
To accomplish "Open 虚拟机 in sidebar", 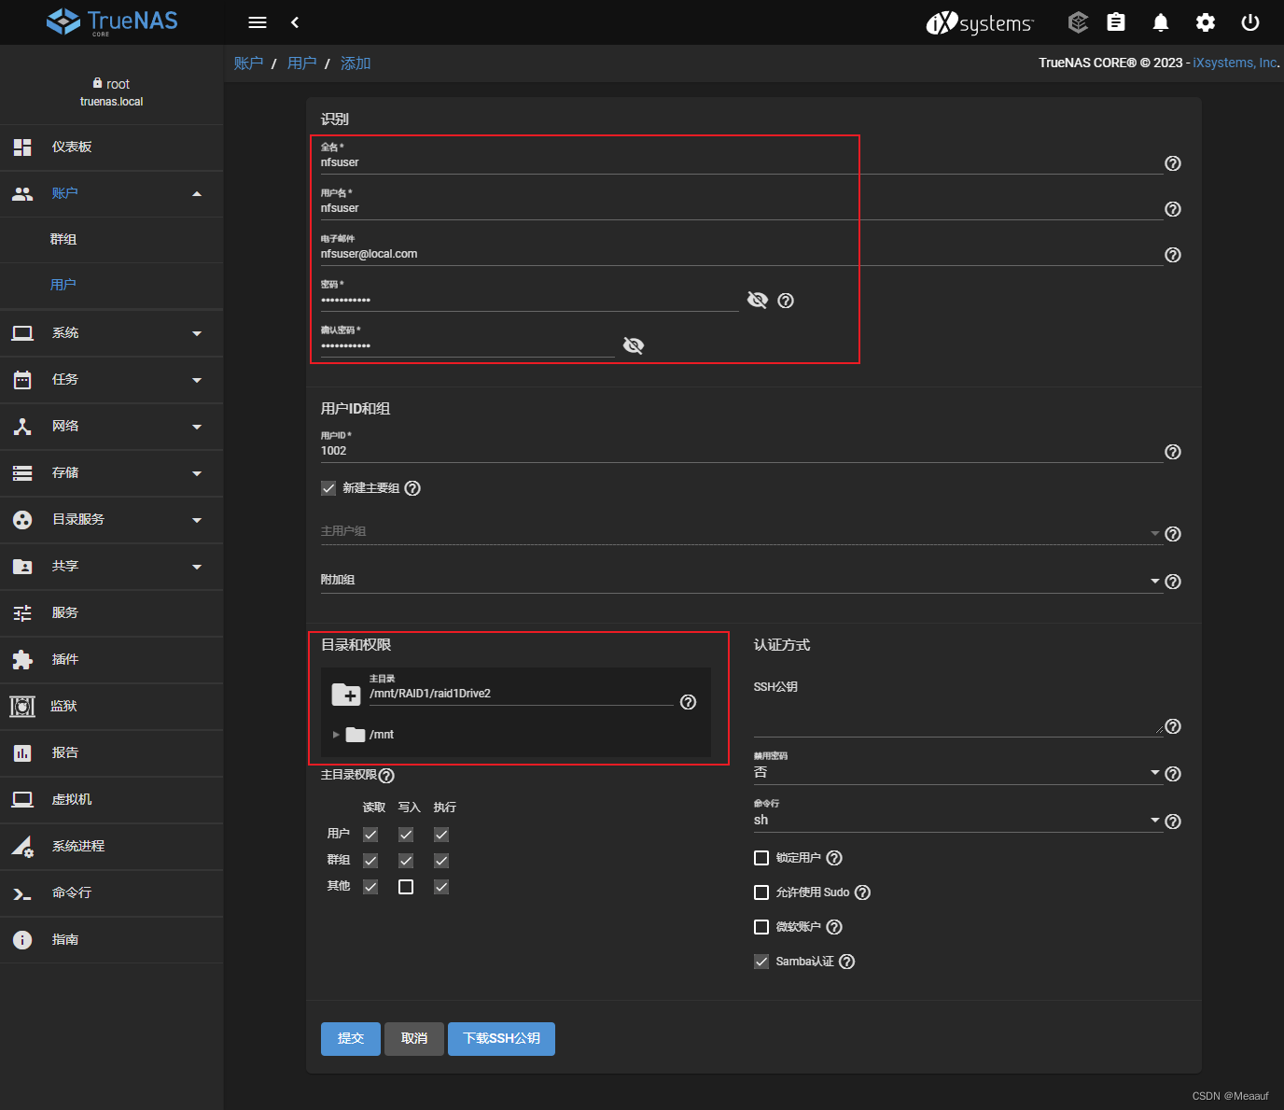I will [112, 800].
